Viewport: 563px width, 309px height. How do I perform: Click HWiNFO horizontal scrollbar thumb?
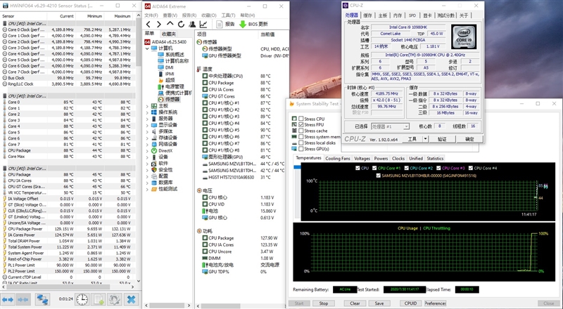[58, 287]
